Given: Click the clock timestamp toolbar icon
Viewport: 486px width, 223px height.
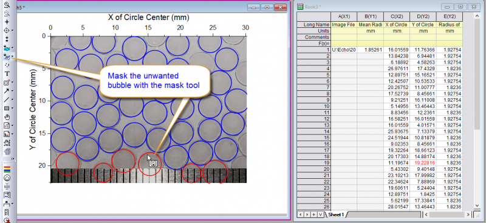Looking at the screenshot, I should (x=7, y=220).
